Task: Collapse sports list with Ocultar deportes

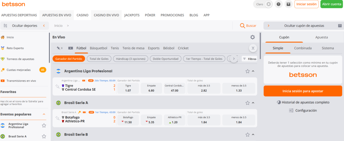Action: 24,26
